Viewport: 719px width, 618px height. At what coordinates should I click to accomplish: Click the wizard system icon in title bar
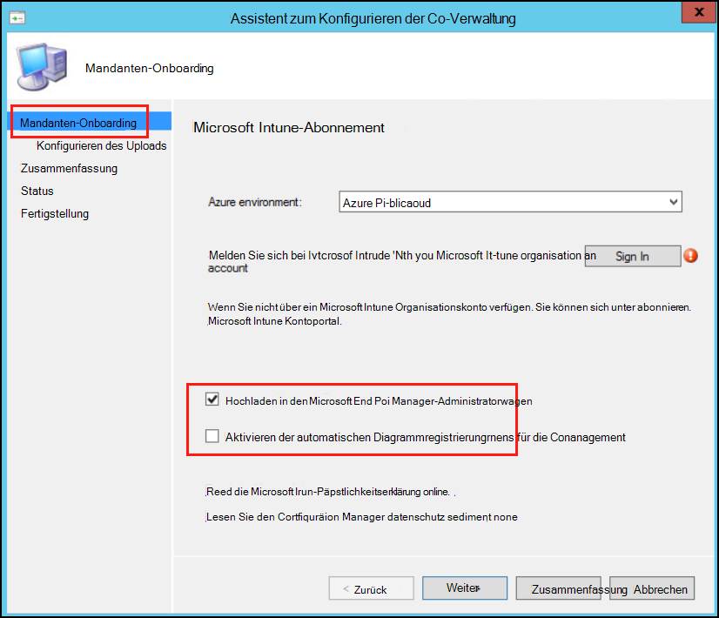tap(17, 18)
